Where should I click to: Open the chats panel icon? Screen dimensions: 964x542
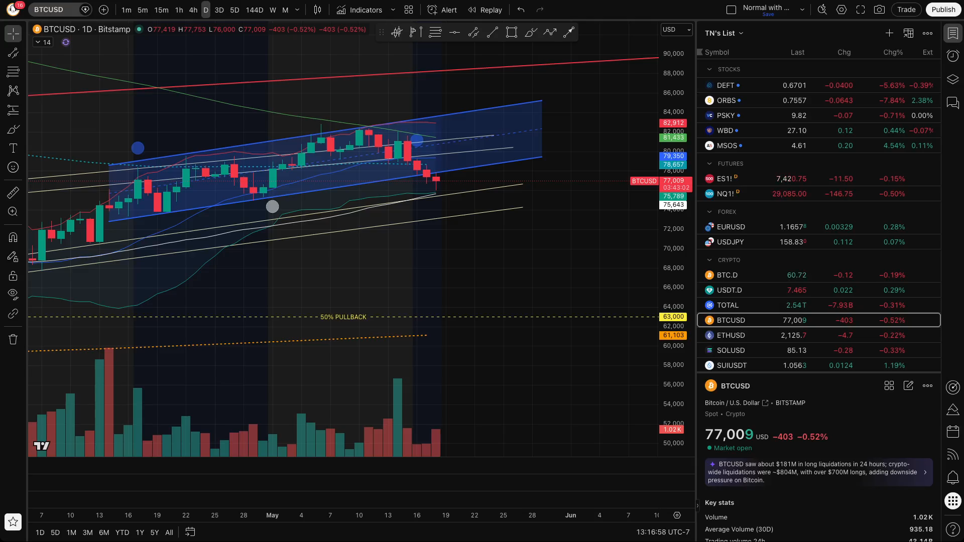click(x=952, y=103)
